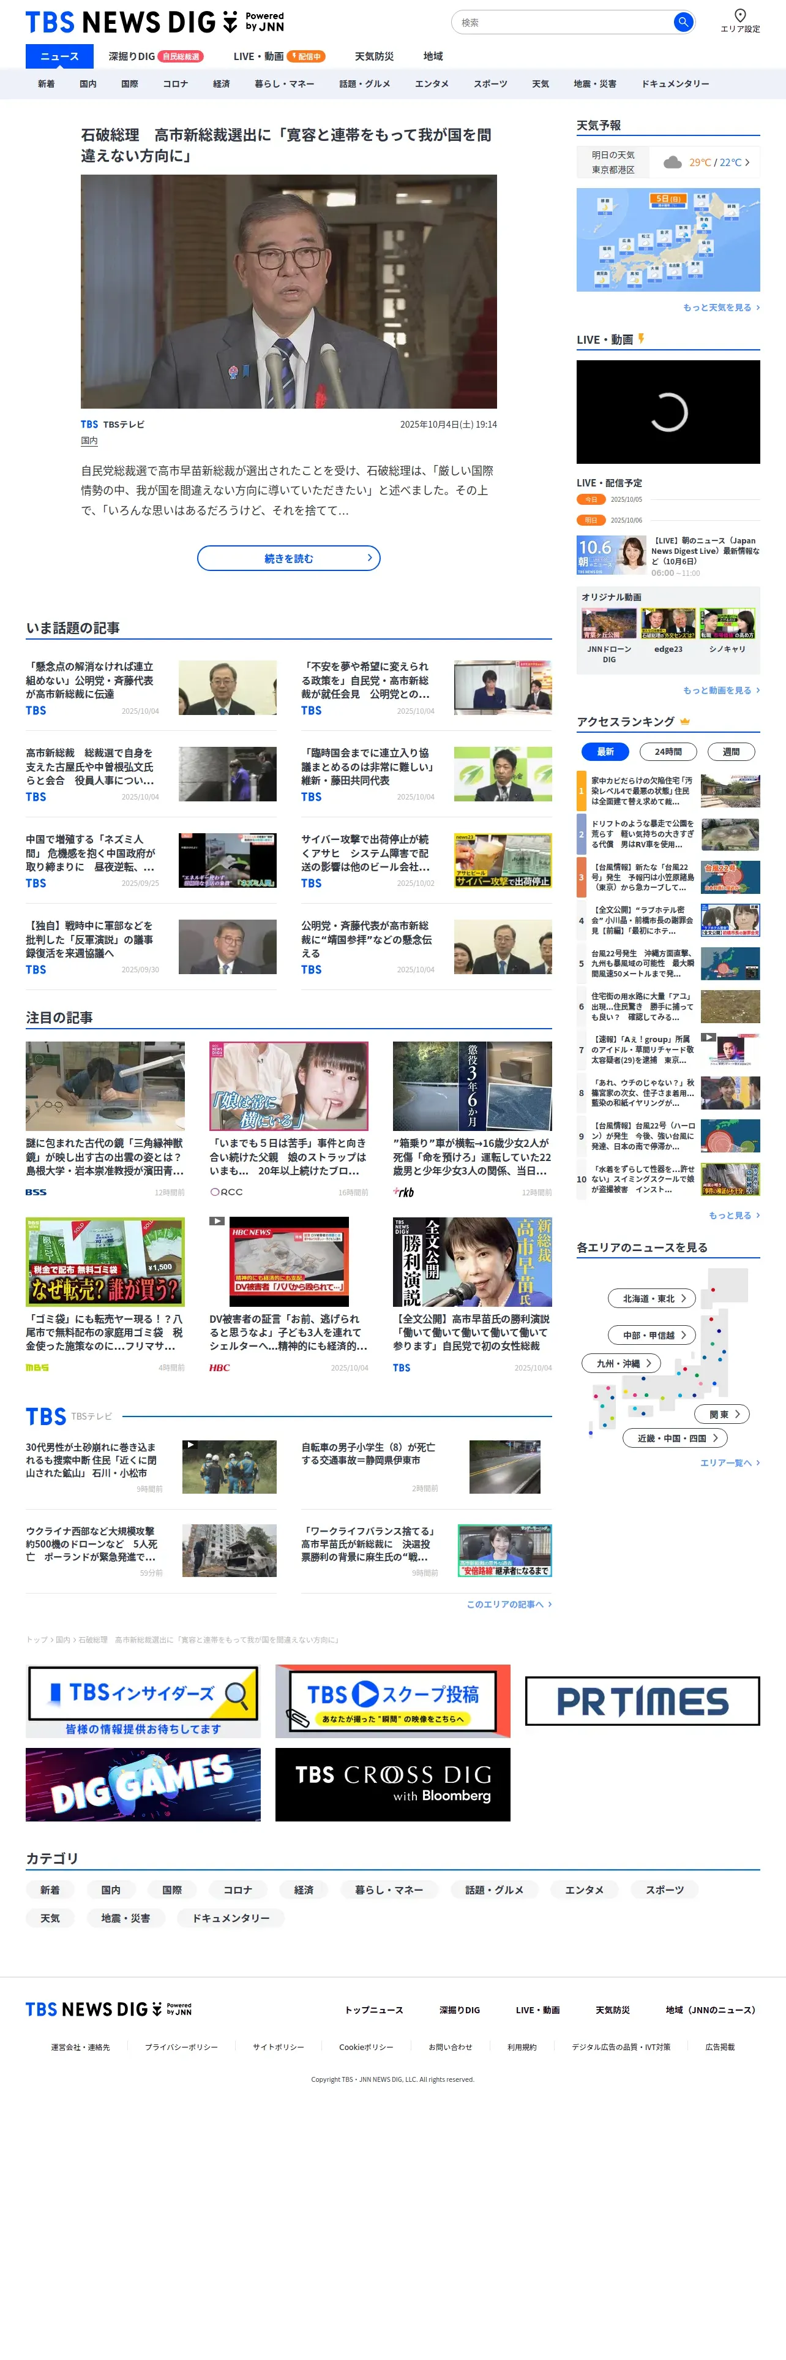Open the シノキャリ video thumbnail
Image resolution: width=786 pixels, height=2360 pixels.
pos(727,624)
